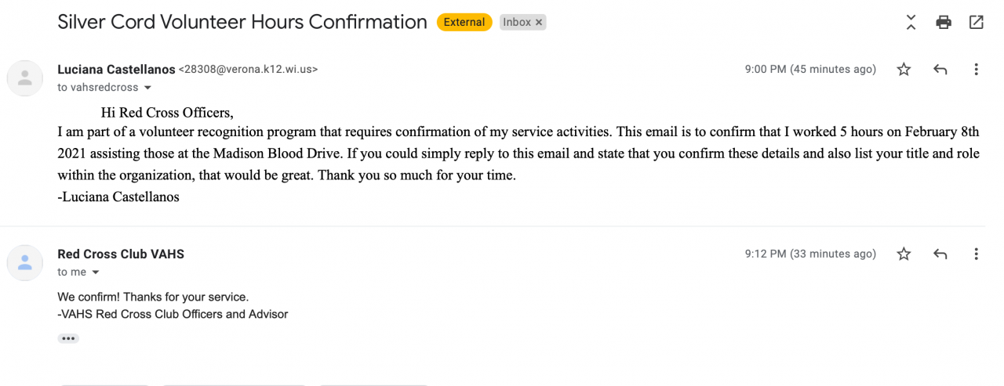This screenshot has width=1004, height=386.
Task: Star Luciana Castellanos's message
Action: pyautogui.click(x=904, y=70)
